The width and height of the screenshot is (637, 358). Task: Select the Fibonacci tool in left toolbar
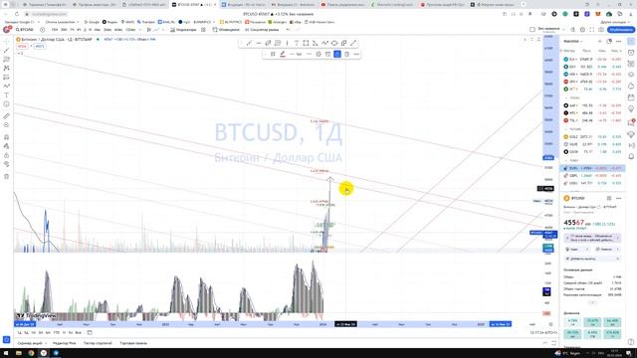coord(6,60)
